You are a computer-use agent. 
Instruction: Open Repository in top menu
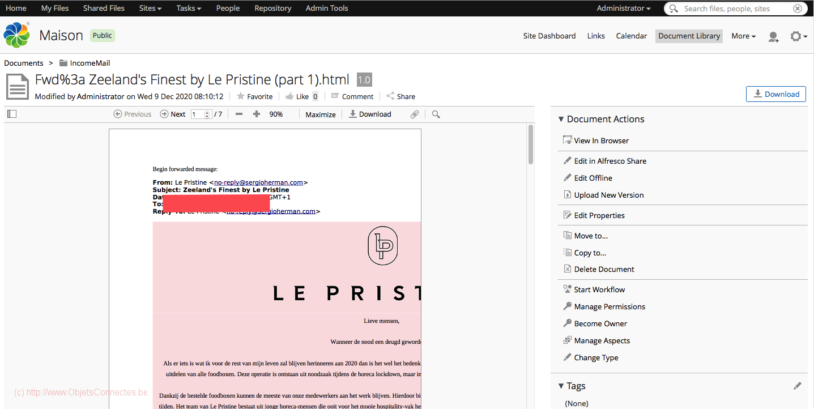click(273, 8)
